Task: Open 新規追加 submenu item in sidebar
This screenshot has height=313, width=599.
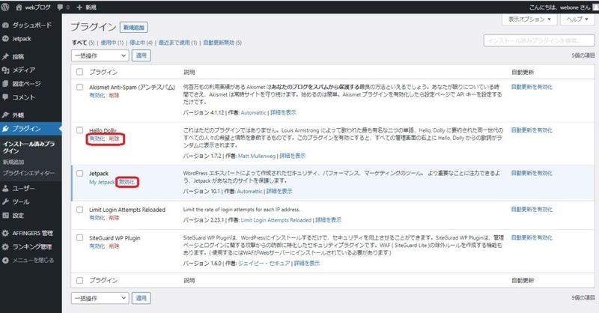Action: click(x=13, y=162)
